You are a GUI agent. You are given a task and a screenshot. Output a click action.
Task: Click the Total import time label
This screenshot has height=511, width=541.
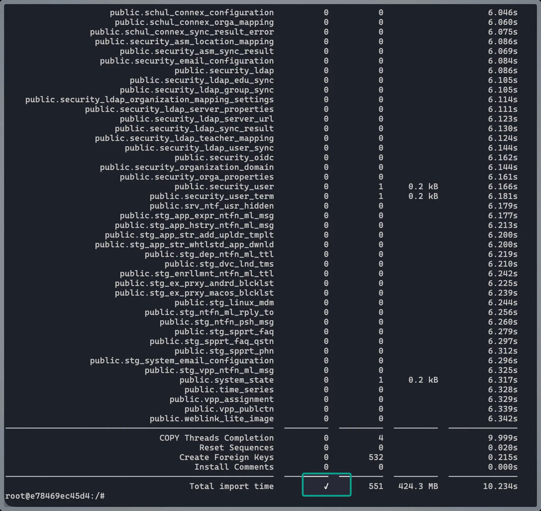pos(231,486)
